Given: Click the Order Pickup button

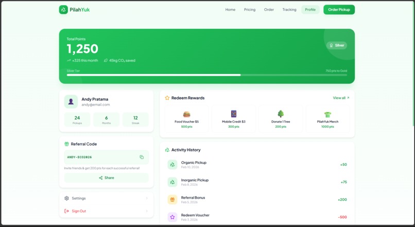Looking at the screenshot, I should pos(339,10).
